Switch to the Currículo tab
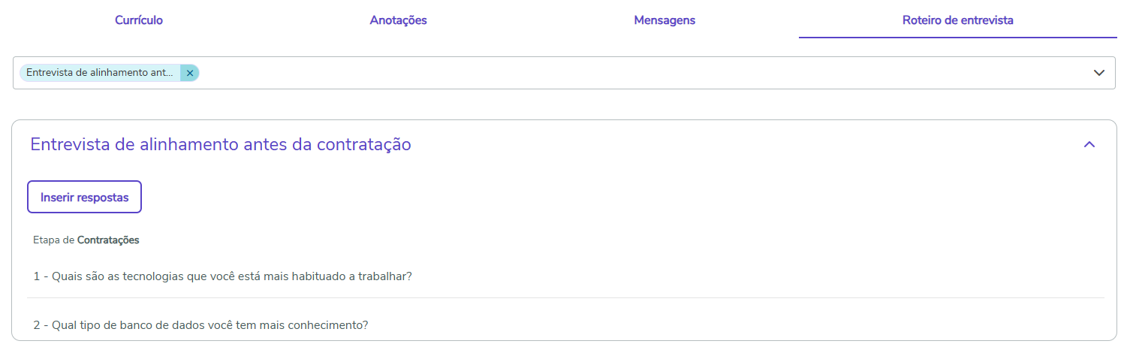The image size is (1127, 347). tap(139, 20)
